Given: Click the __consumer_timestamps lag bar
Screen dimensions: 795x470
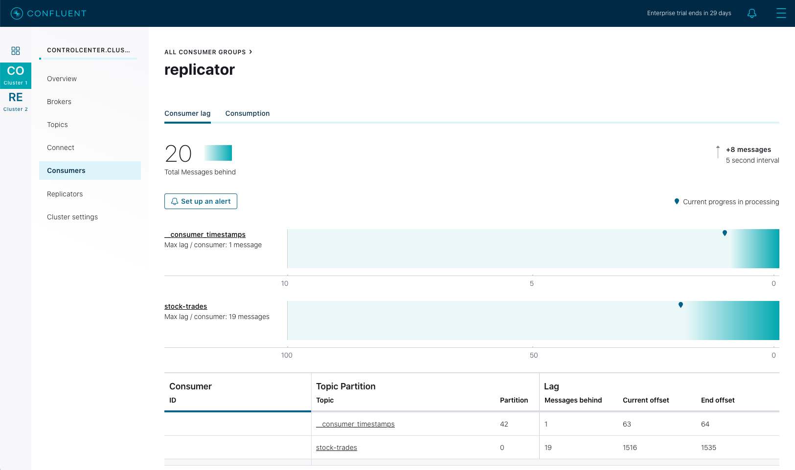Looking at the screenshot, I should [x=533, y=249].
